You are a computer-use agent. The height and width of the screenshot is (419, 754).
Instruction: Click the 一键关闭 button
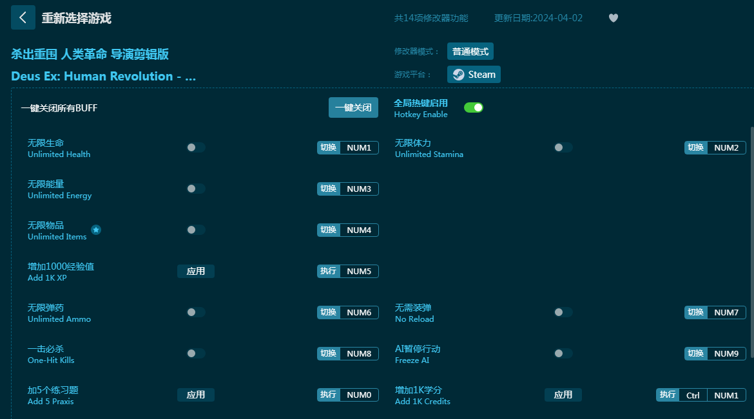click(353, 107)
